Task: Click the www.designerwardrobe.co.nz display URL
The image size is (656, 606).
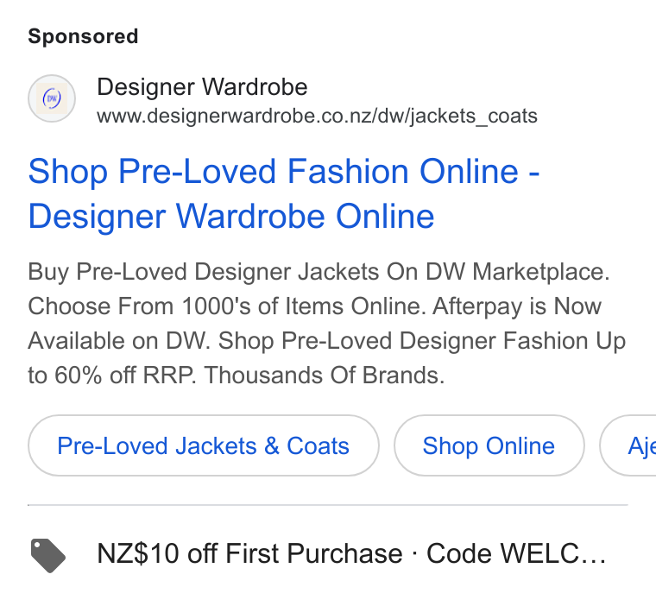Action: click(x=317, y=116)
